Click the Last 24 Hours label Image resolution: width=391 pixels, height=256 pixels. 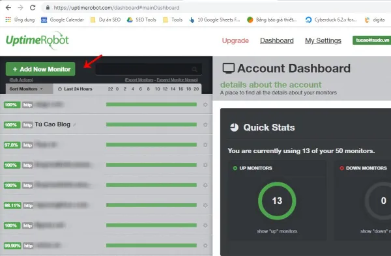(x=78, y=89)
